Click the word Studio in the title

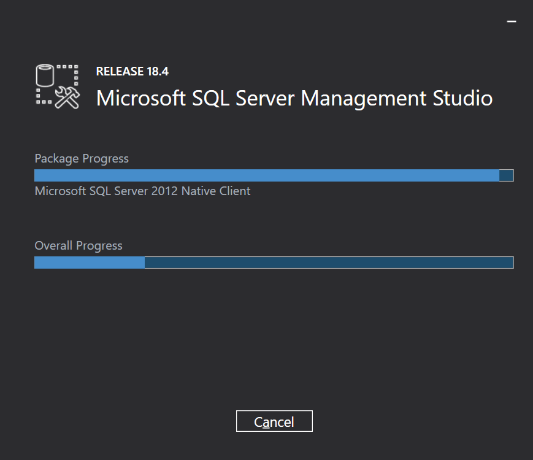(462, 98)
